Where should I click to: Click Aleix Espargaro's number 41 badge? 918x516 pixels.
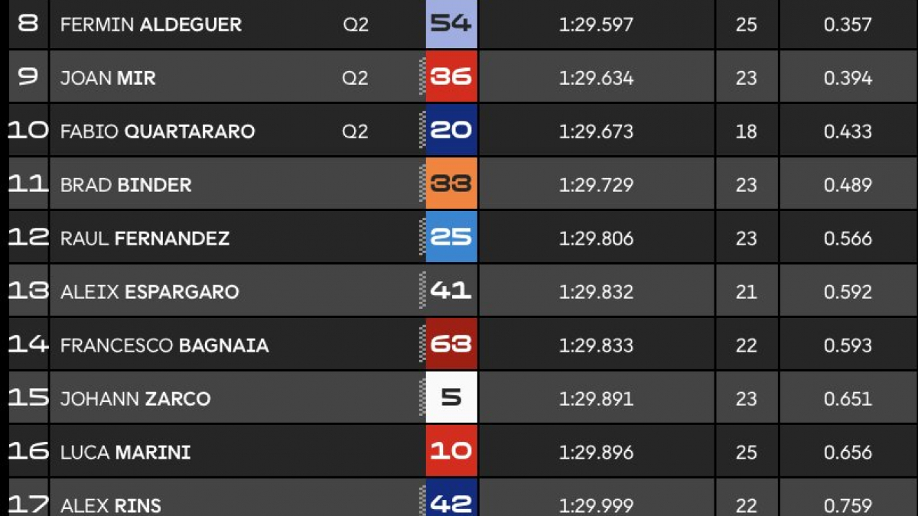pos(451,290)
